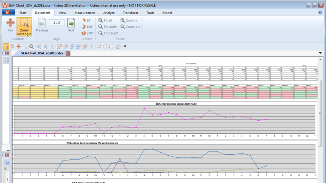Viewport: 326px width, 183px height.
Task: Click the orange pan arrows in quick toolbar
Action: [18, 46]
